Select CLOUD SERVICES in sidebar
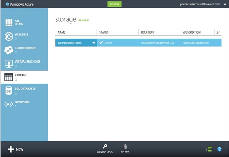The width and height of the screenshot is (229, 157). pyautogui.click(x=26, y=48)
